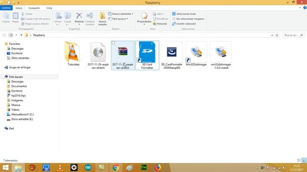The image size is (307, 172).
Task: Open Arduino from the taskbar
Action: tap(88, 168)
